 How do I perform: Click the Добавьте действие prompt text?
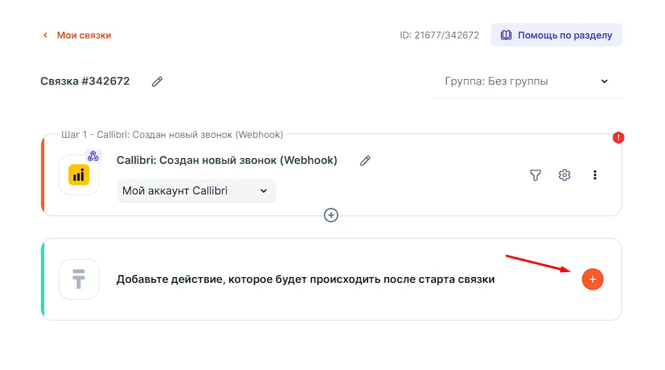305,279
